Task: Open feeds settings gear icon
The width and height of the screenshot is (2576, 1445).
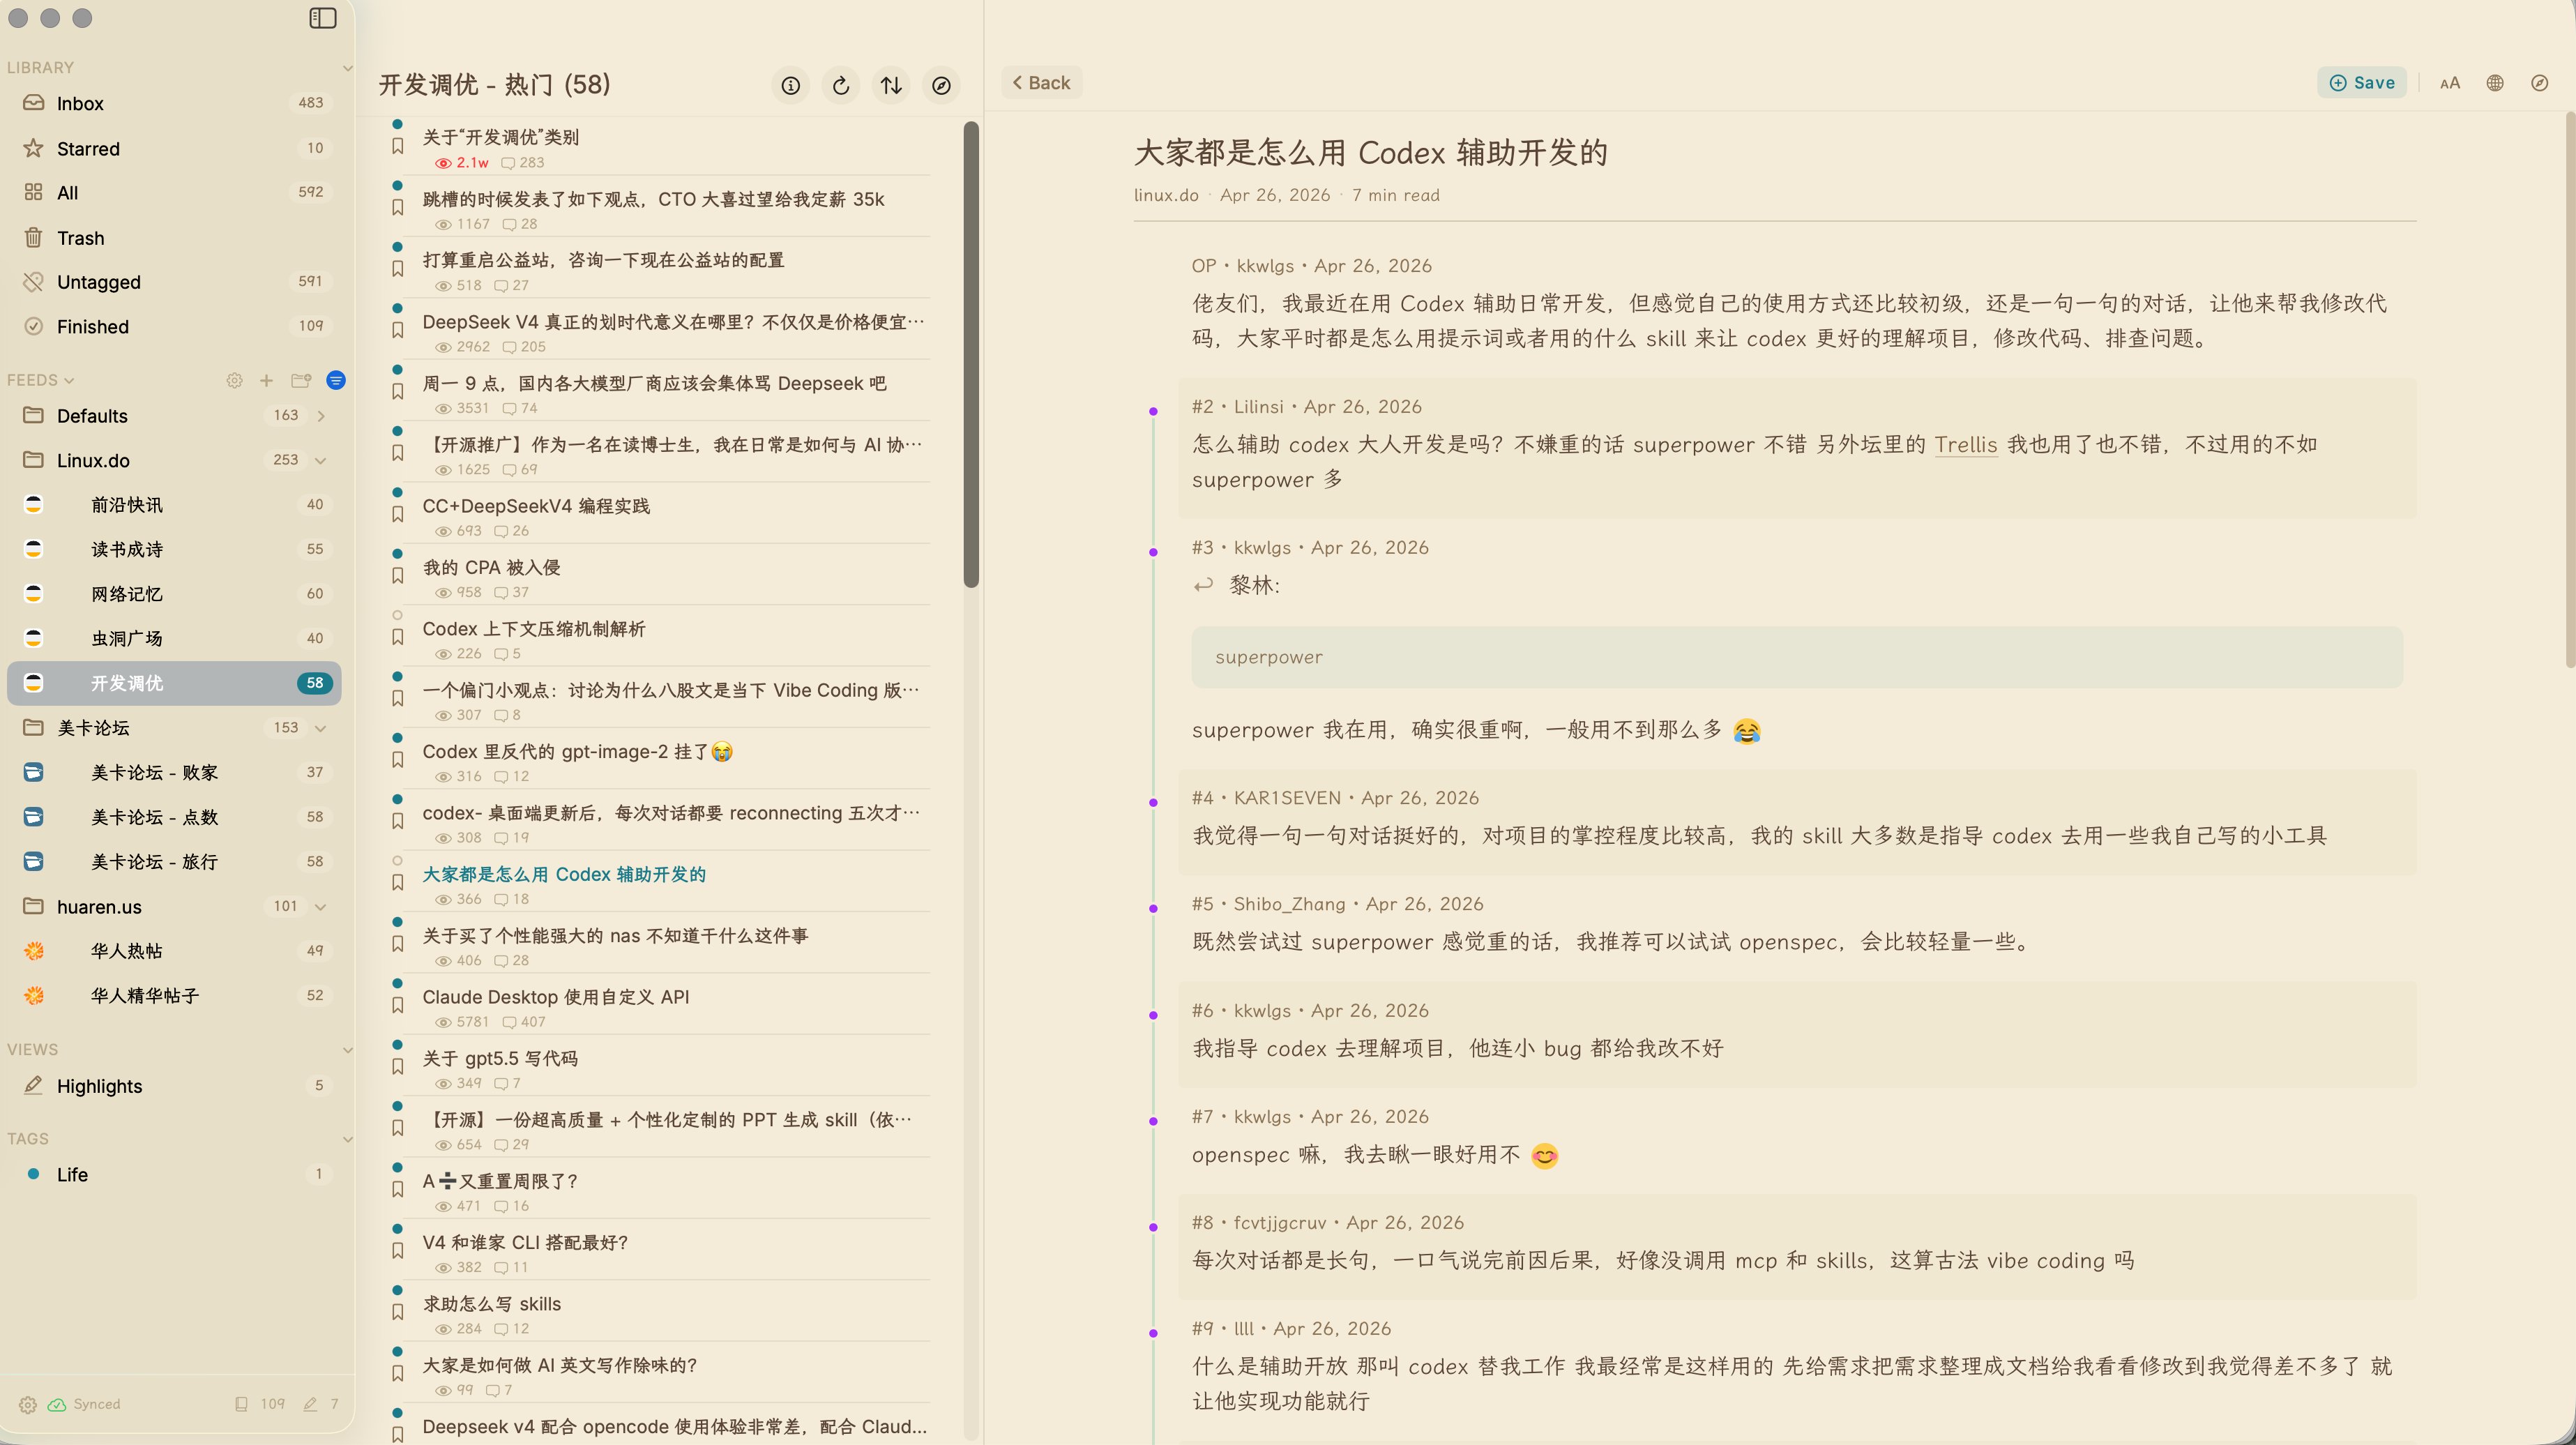Action: point(234,380)
